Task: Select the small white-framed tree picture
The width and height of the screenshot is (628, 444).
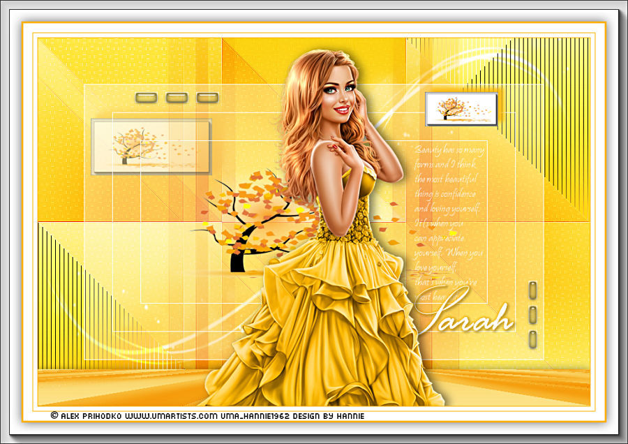Action: point(461,109)
